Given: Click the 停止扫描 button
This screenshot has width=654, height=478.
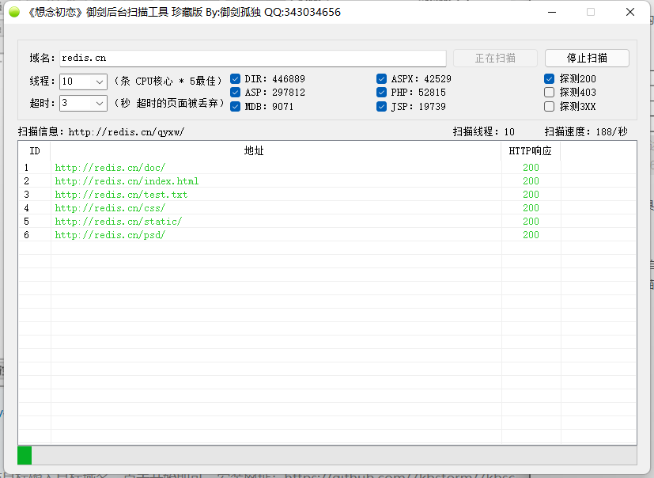Looking at the screenshot, I should tap(587, 58).
